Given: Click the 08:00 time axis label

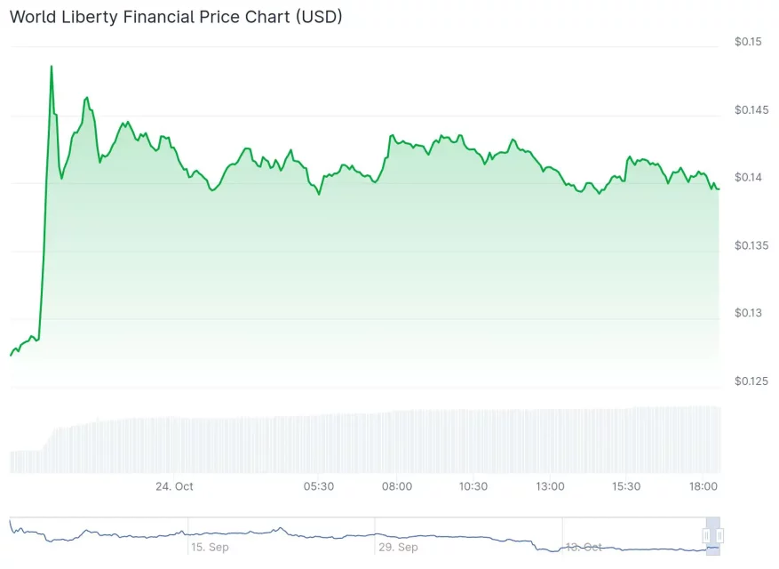Looking at the screenshot, I should coord(397,486).
